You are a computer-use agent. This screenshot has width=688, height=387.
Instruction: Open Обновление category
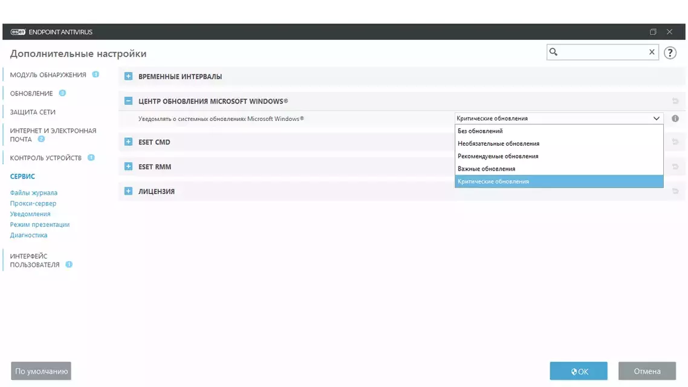31,94
